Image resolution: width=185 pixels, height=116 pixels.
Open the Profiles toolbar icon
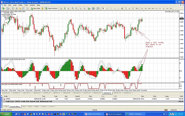tap(8, 8)
